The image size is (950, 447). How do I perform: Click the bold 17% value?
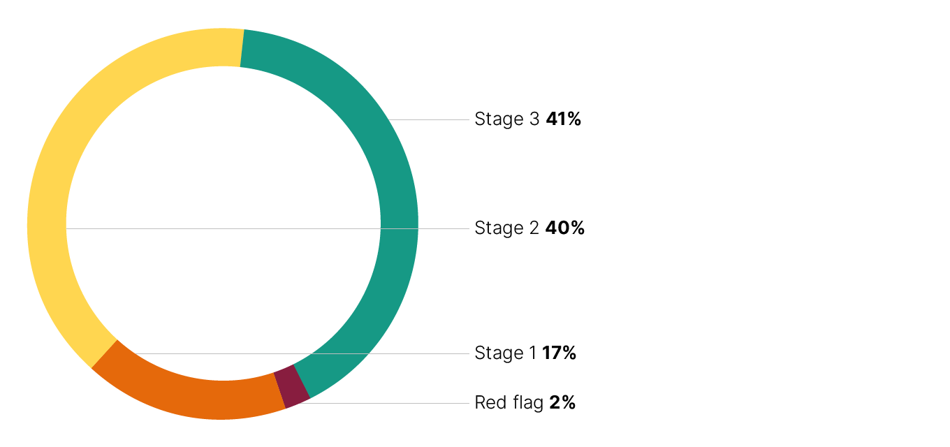click(559, 353)
